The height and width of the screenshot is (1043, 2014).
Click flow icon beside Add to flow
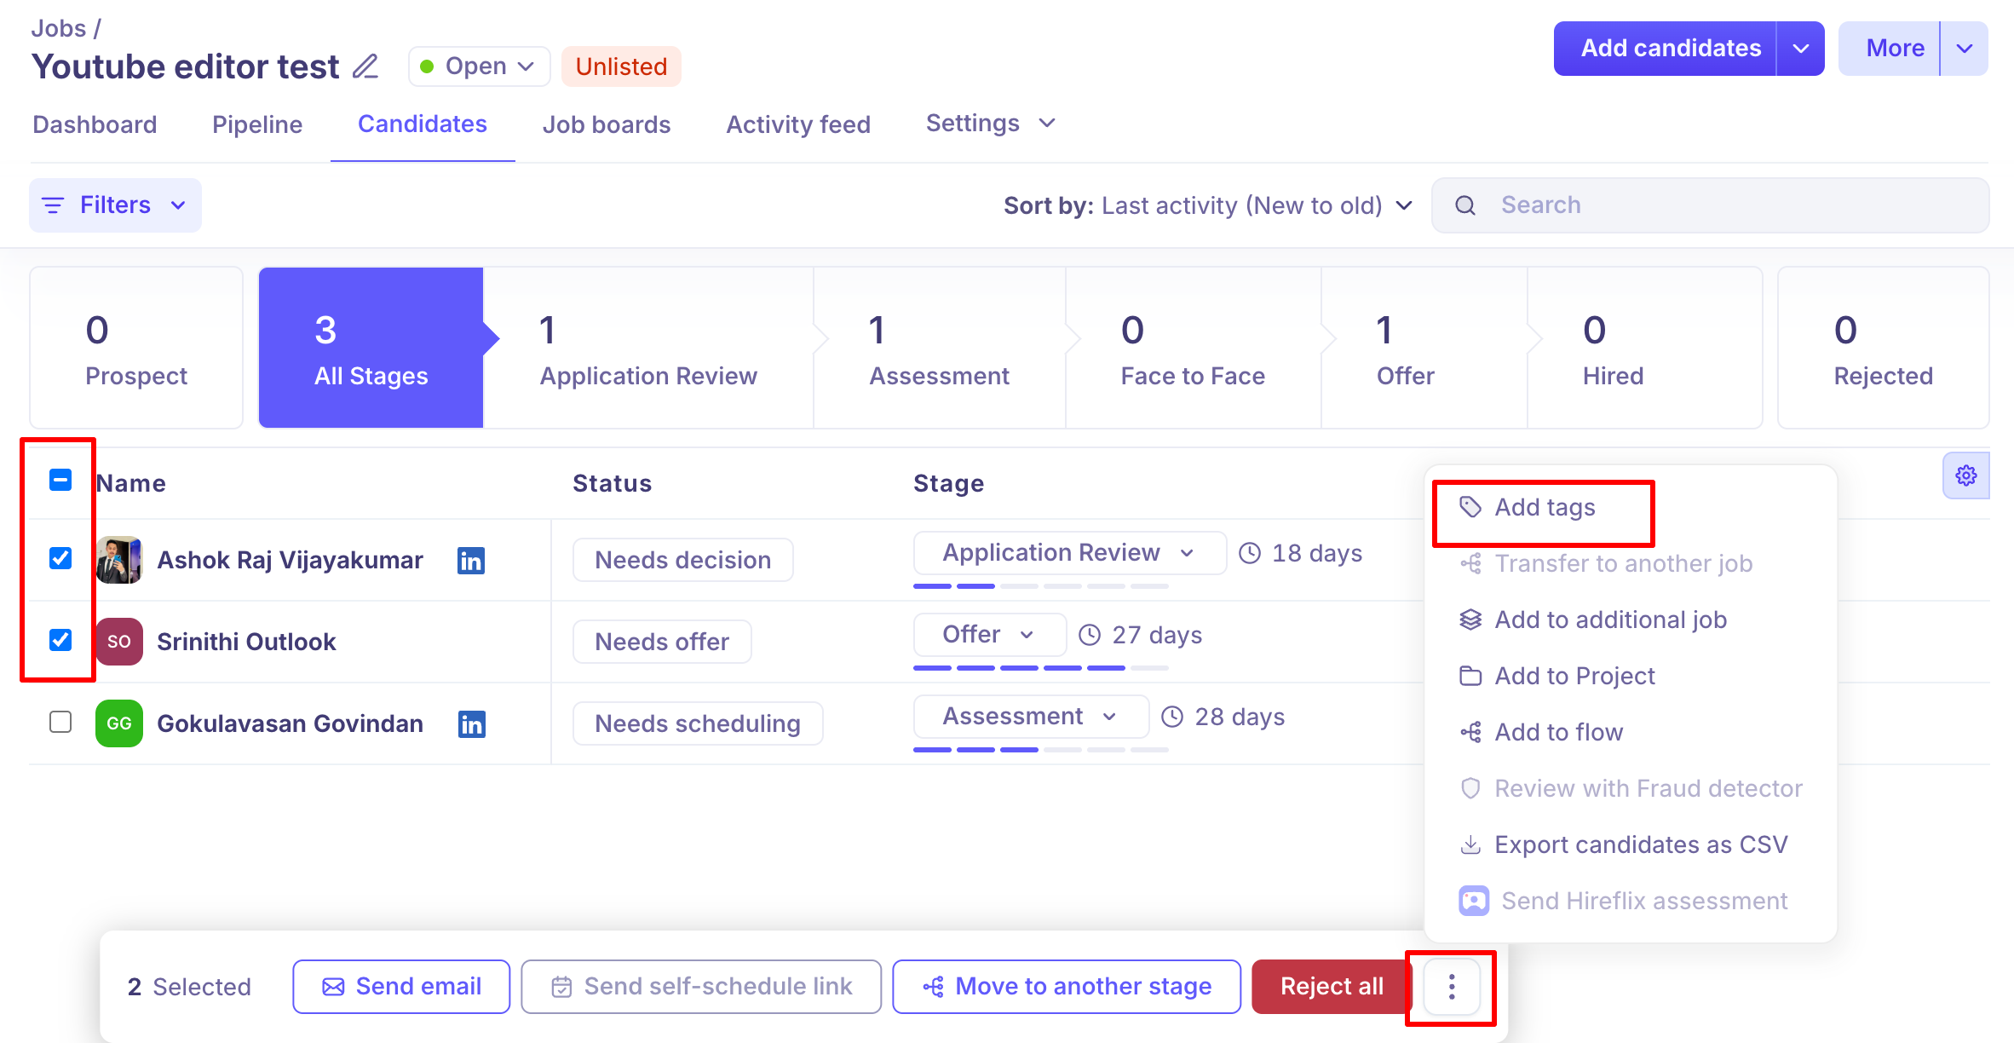tap(1470, 732)
